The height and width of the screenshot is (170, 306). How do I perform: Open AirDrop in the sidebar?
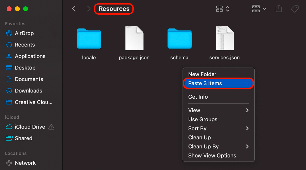point(20,33)
